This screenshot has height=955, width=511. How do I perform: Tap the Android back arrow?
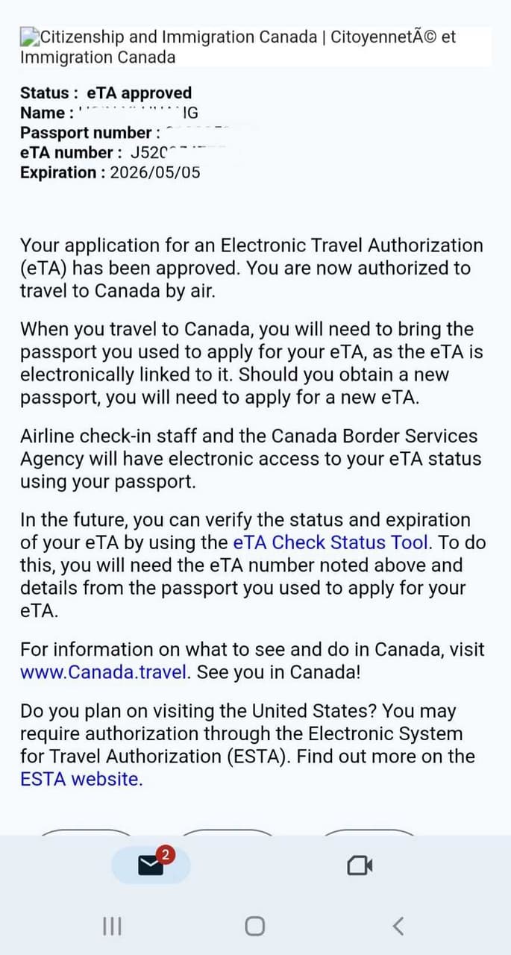click(398, 927)
